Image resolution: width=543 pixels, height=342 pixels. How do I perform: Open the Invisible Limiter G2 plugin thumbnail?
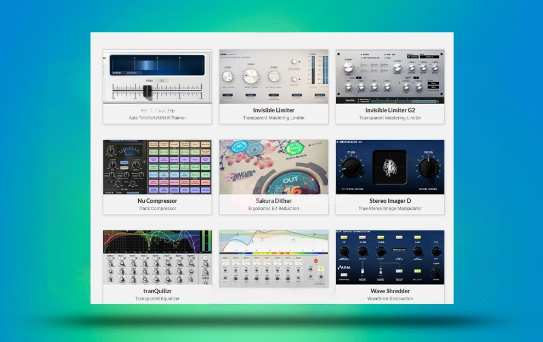tap(390, 77)
